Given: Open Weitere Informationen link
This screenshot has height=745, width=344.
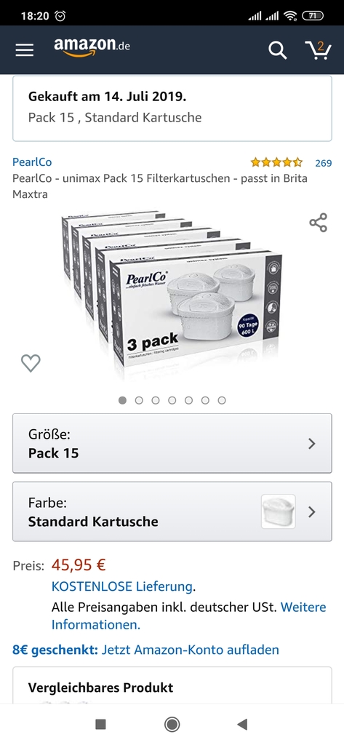Looking at the screenshot, I should pyautogui.click(x=189, y=615).
